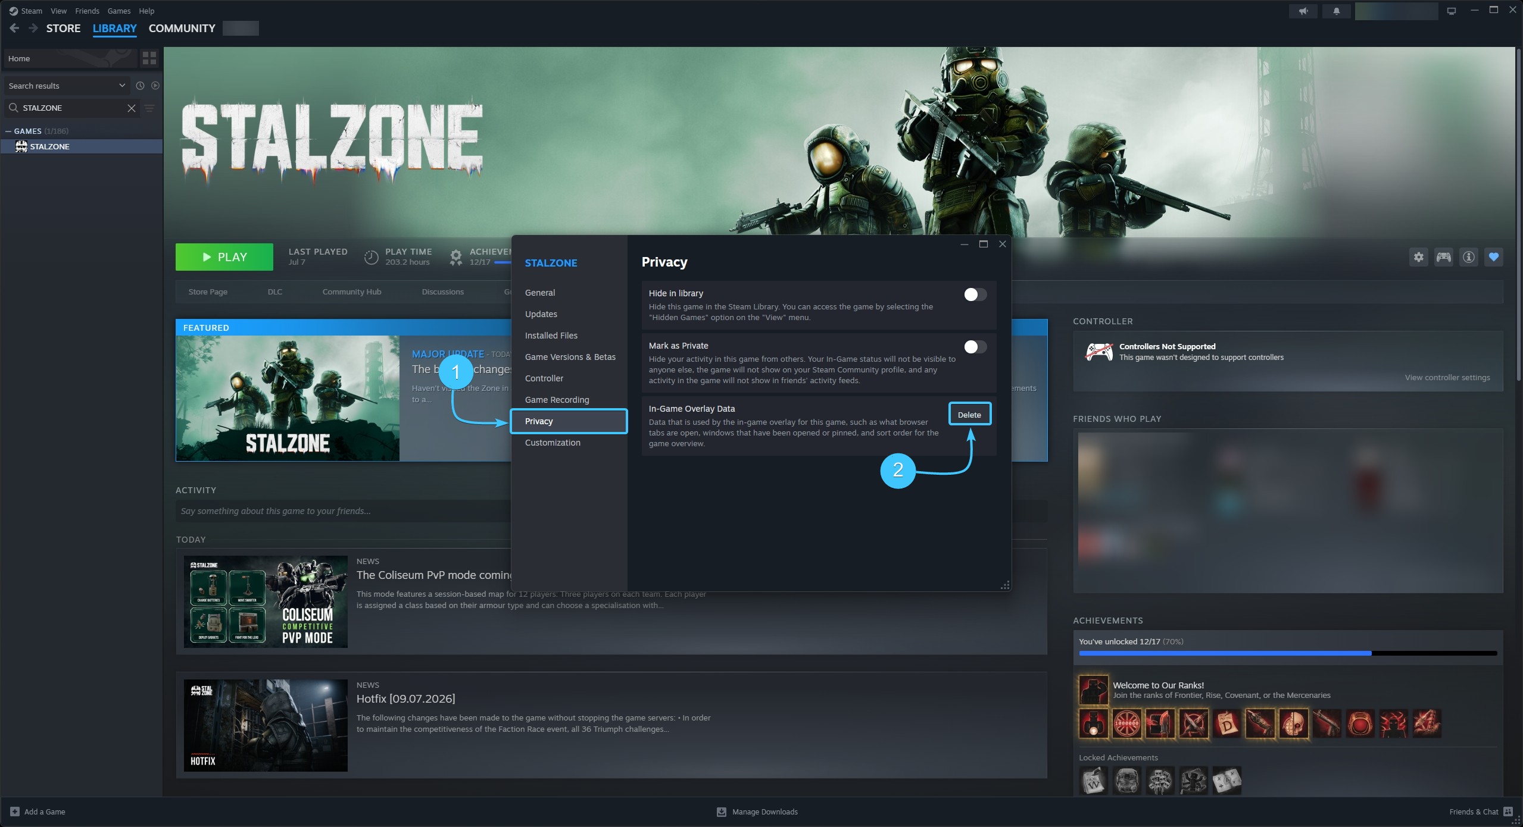Open the DLC link

point(275,292)
